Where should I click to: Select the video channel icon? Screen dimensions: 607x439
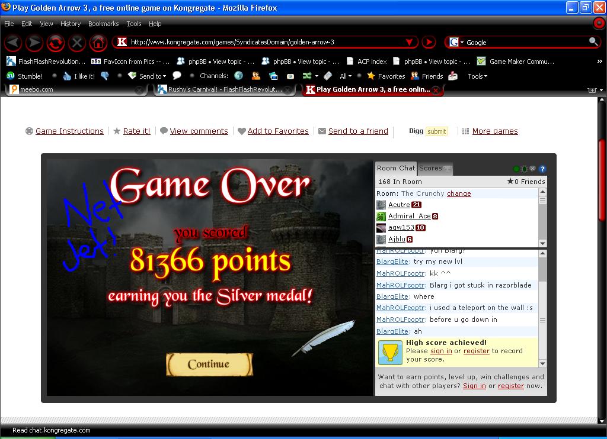pos(290,76)
